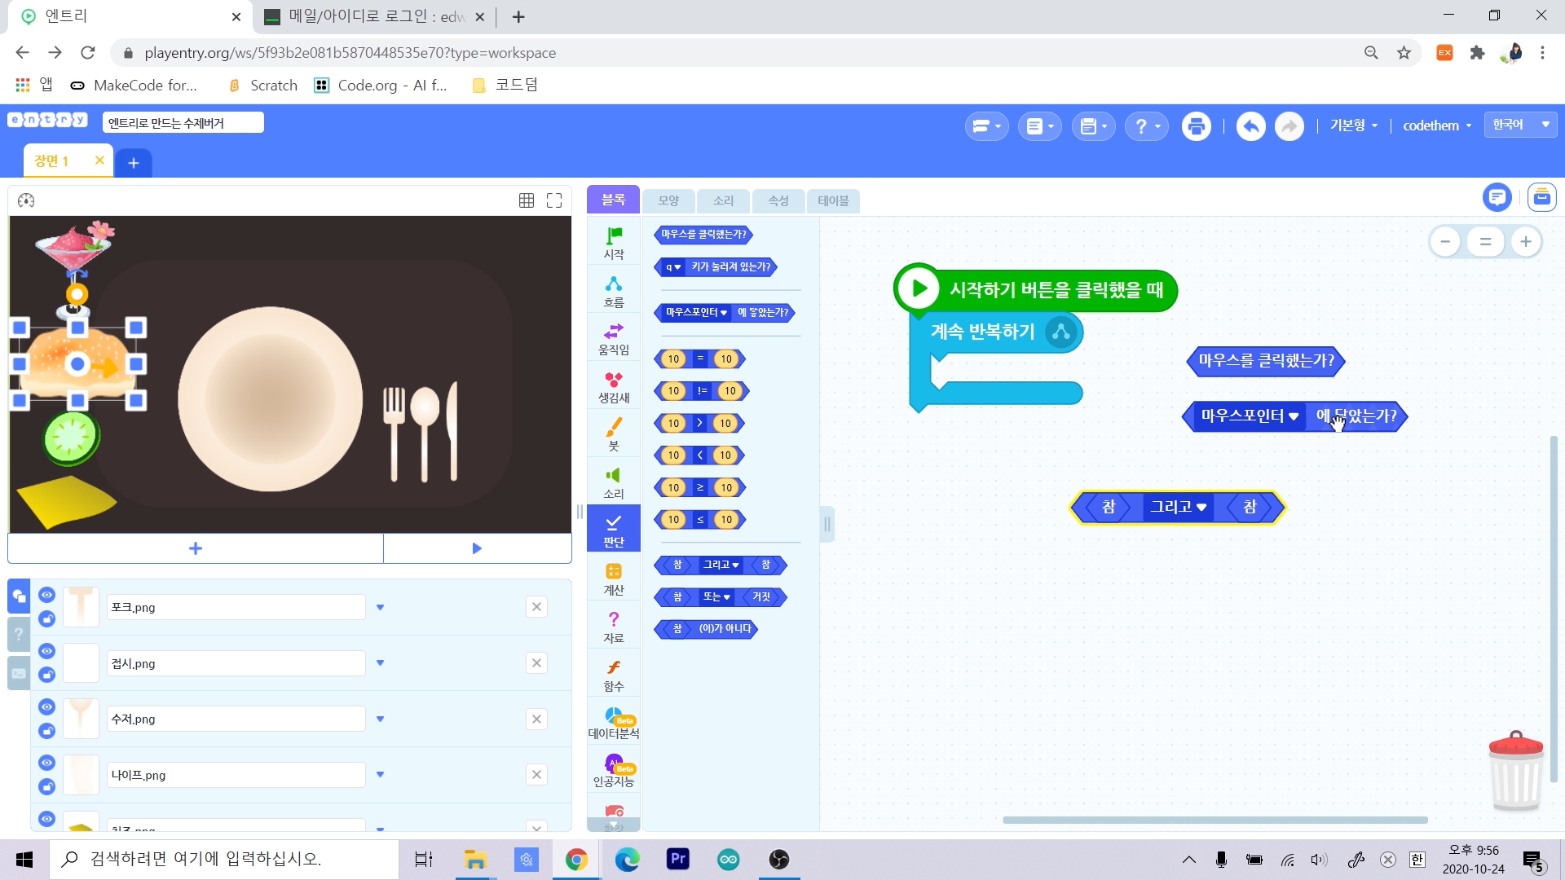Open the 그리고 dropdown in workspace block
1565x880 pixels.
pos(1201,508)
